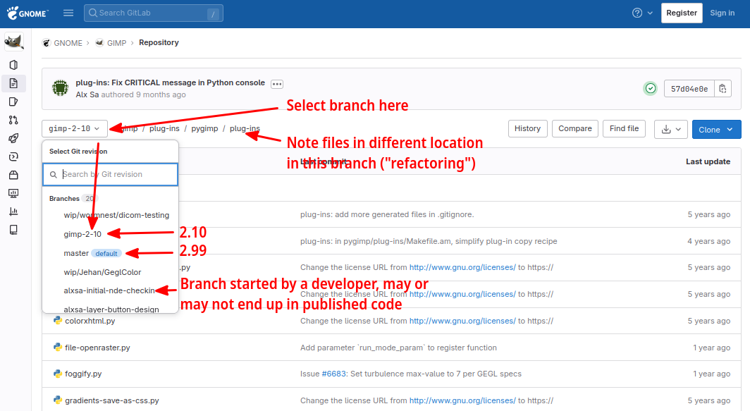
Task: Expand the commit description ellipsis toggle
Action: coord(277,84)
